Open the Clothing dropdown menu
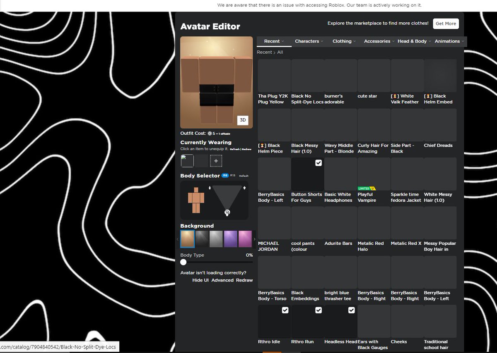The width and height of the screenshot is (497, 353). (344, 41)
